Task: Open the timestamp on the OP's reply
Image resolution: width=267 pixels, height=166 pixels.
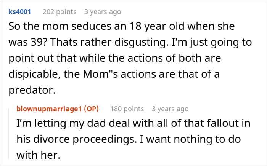Action: click(x=170, y=109)
